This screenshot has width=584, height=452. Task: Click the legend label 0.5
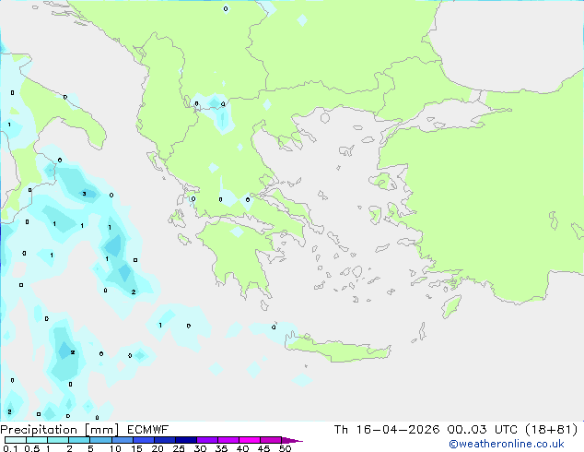pos(32,448)
